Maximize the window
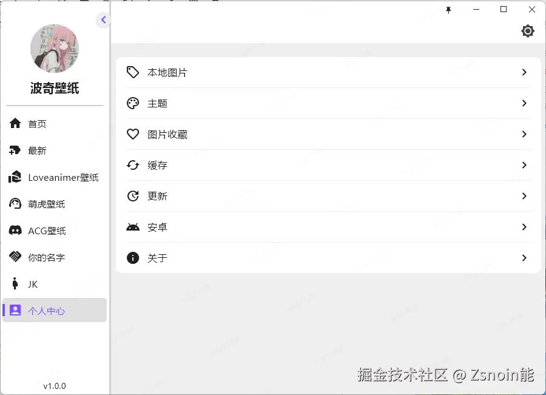The height and width of the screenshot is (395, 546). 504,10
